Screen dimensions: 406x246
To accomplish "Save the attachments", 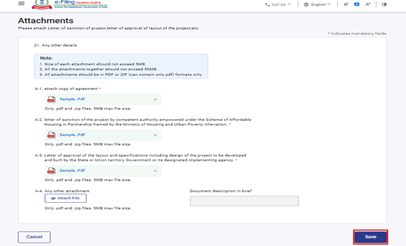I will tap(370, 237).
